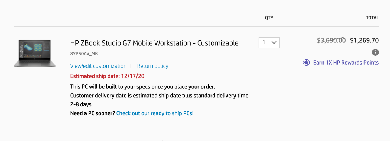
Task: Click the HP Rewards star icon
Action: (306, 63)
